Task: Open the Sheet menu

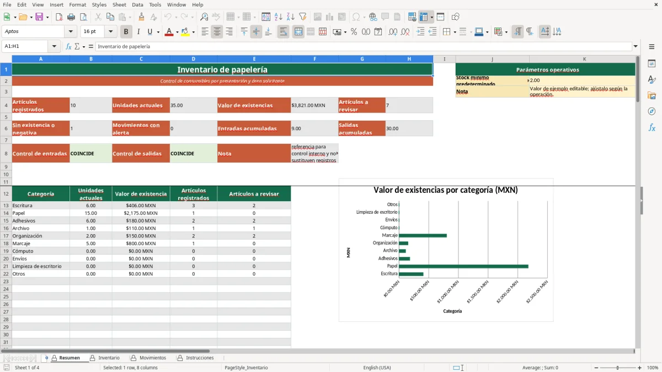Action: 119,4
